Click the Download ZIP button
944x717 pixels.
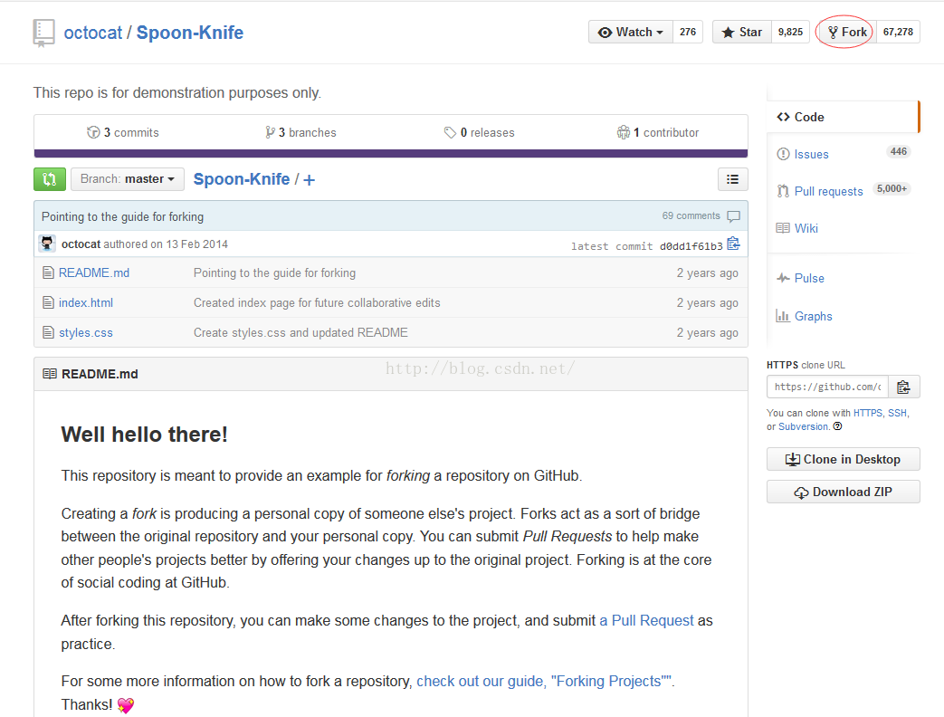(x=843, y=492)
